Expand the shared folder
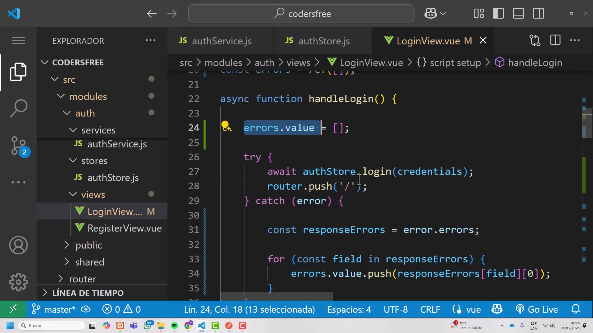 (67, 262)
